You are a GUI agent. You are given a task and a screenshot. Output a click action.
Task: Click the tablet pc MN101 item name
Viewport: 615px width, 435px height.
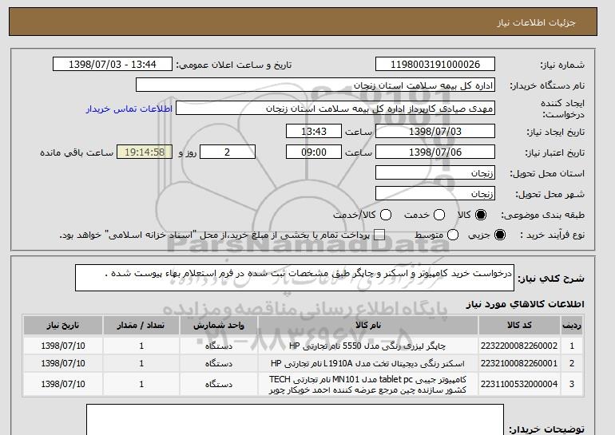[x=367, y=385]
